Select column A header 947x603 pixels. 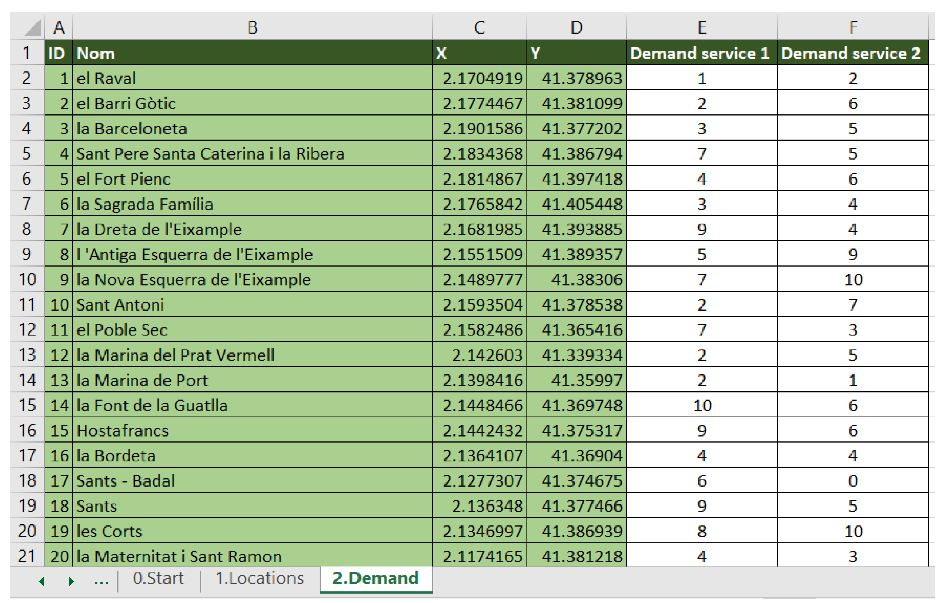[59, 27]
